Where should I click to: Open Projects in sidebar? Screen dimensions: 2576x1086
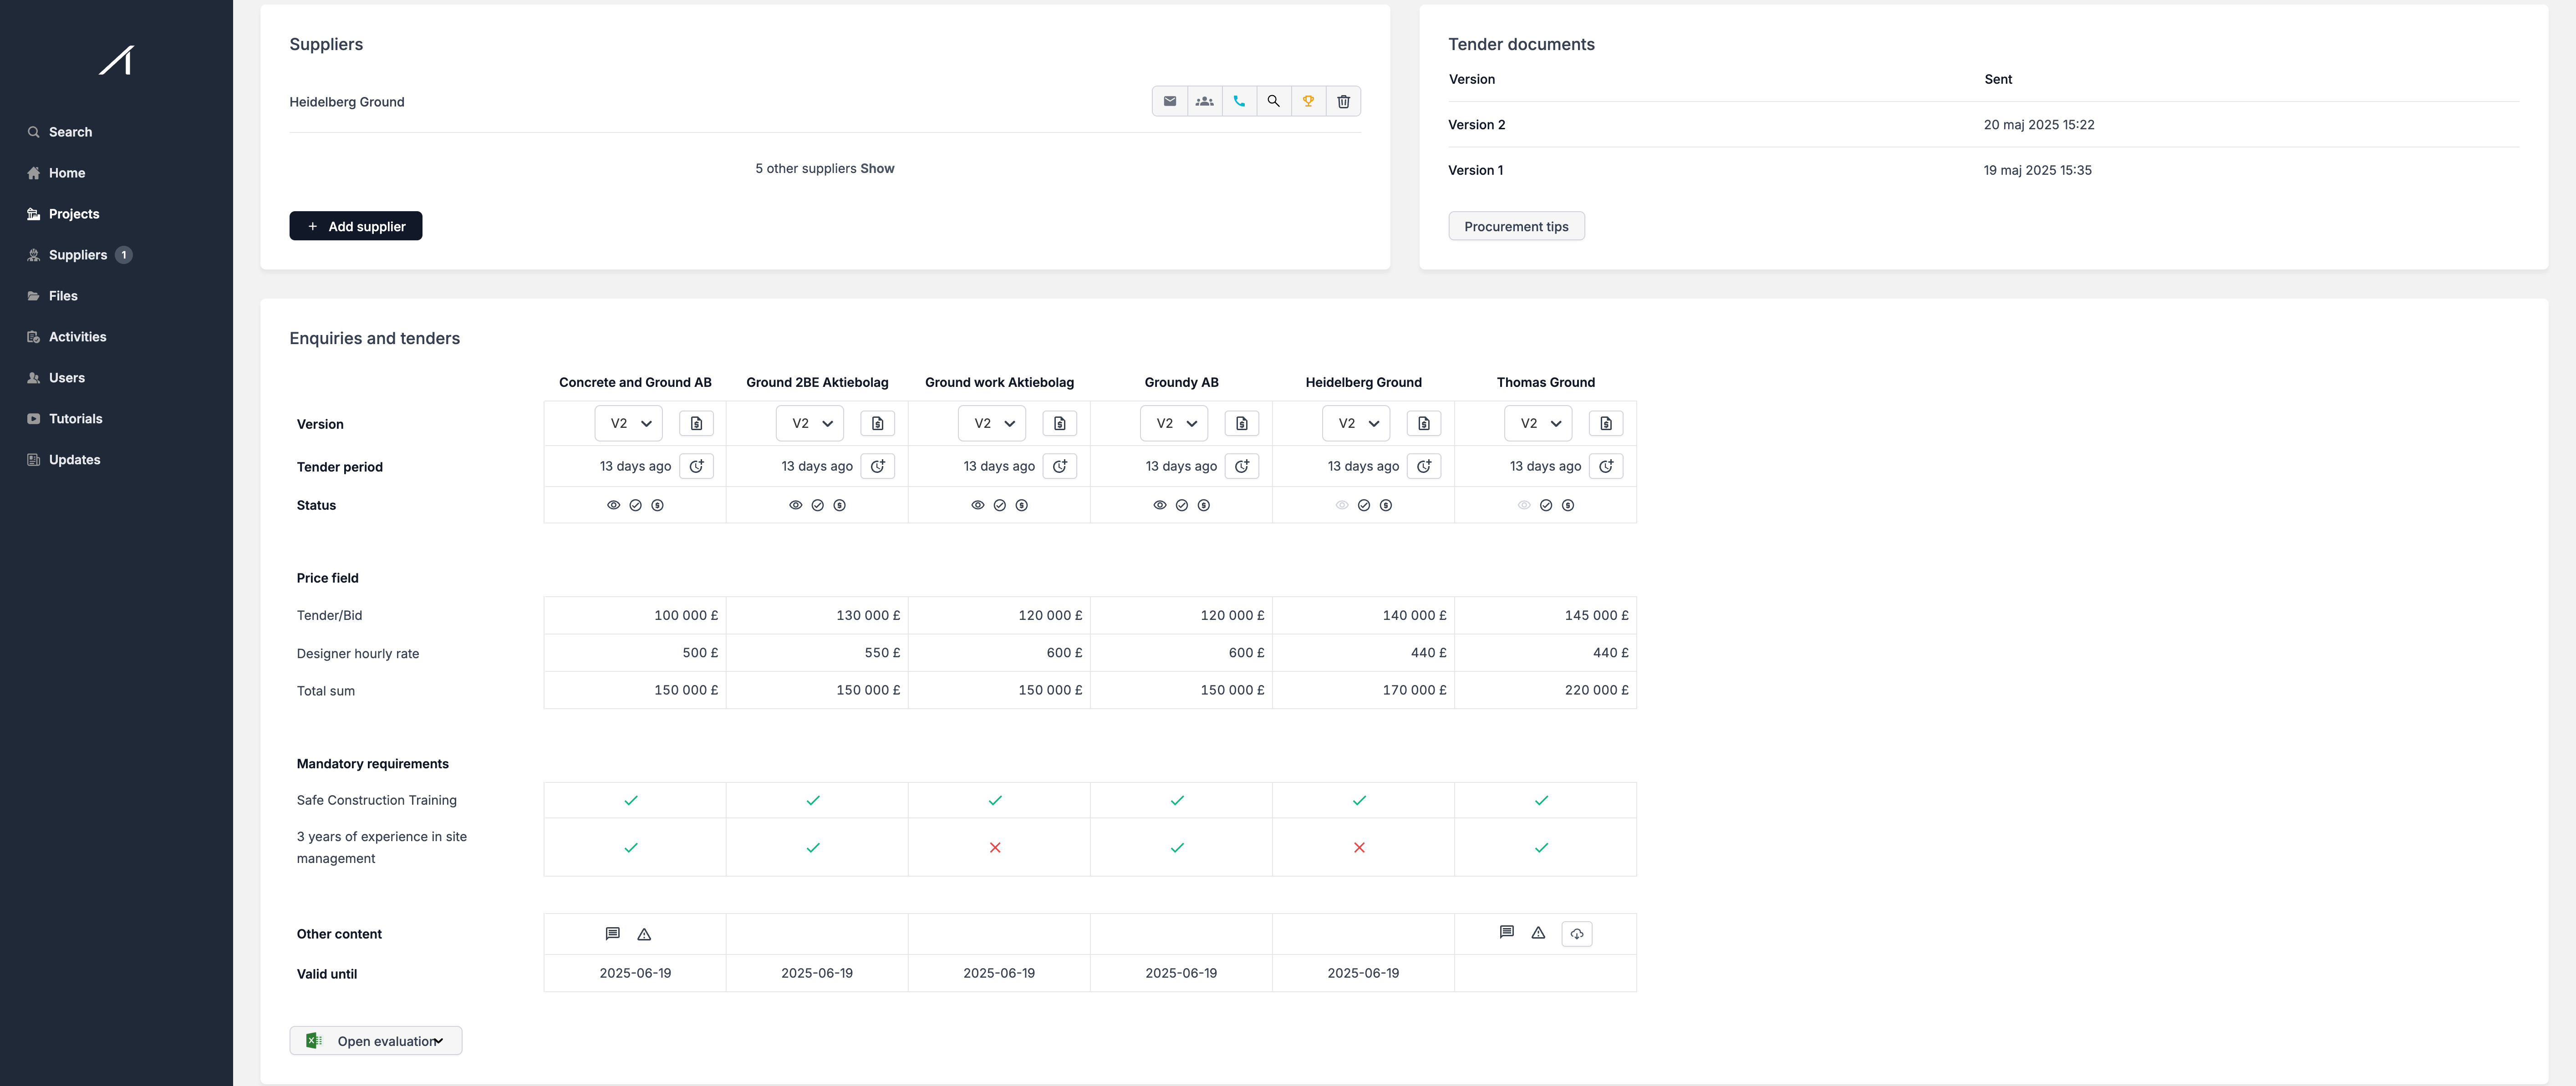click(63, 214)
